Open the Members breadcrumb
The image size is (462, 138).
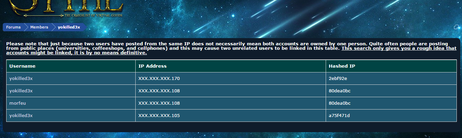[x=39, y=27]
